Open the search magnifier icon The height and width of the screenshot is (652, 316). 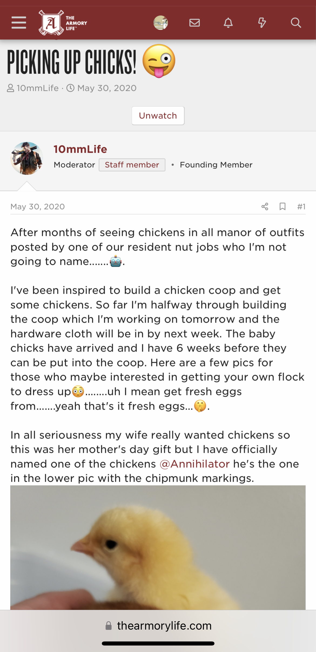pyautogui.click(x=296, y=23)
